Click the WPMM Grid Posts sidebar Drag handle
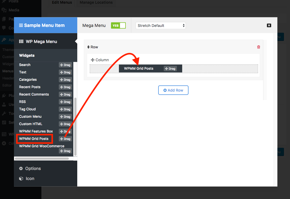Image resolution: width=290 pixels, height=199 pixels. pyautogui.click(x=65, y=139)
